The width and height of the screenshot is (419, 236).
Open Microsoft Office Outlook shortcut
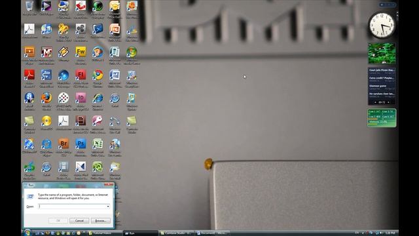pos(115,7)
